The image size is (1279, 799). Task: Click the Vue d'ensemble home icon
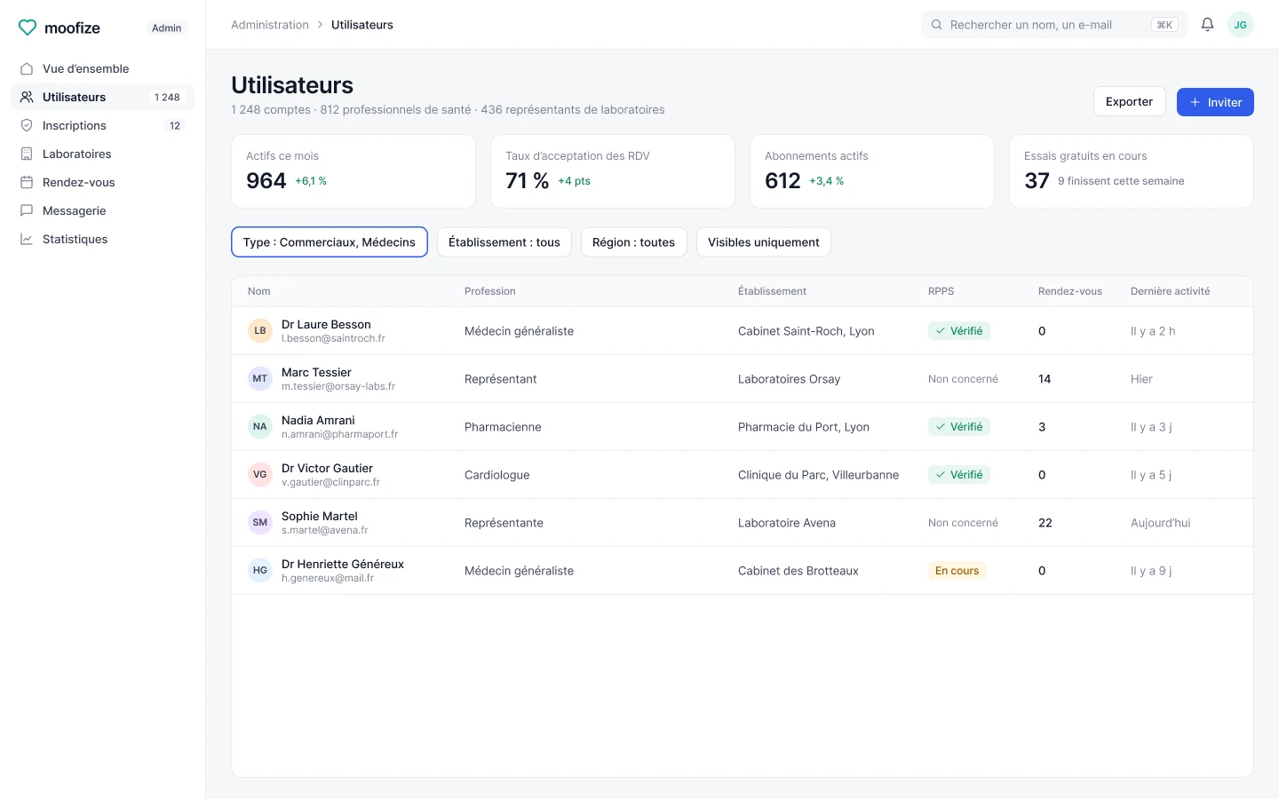[27, 68]
